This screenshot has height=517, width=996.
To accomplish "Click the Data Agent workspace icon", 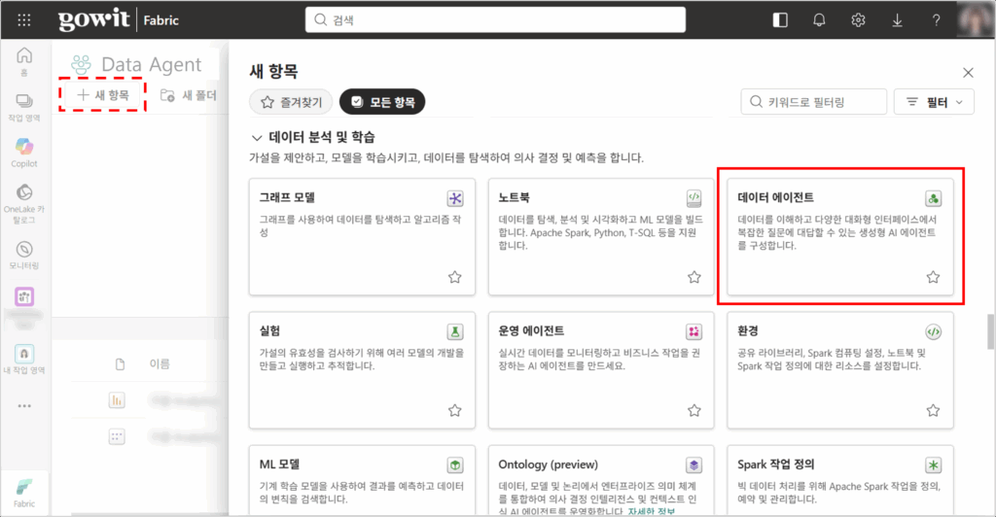I will click(82, 64).
